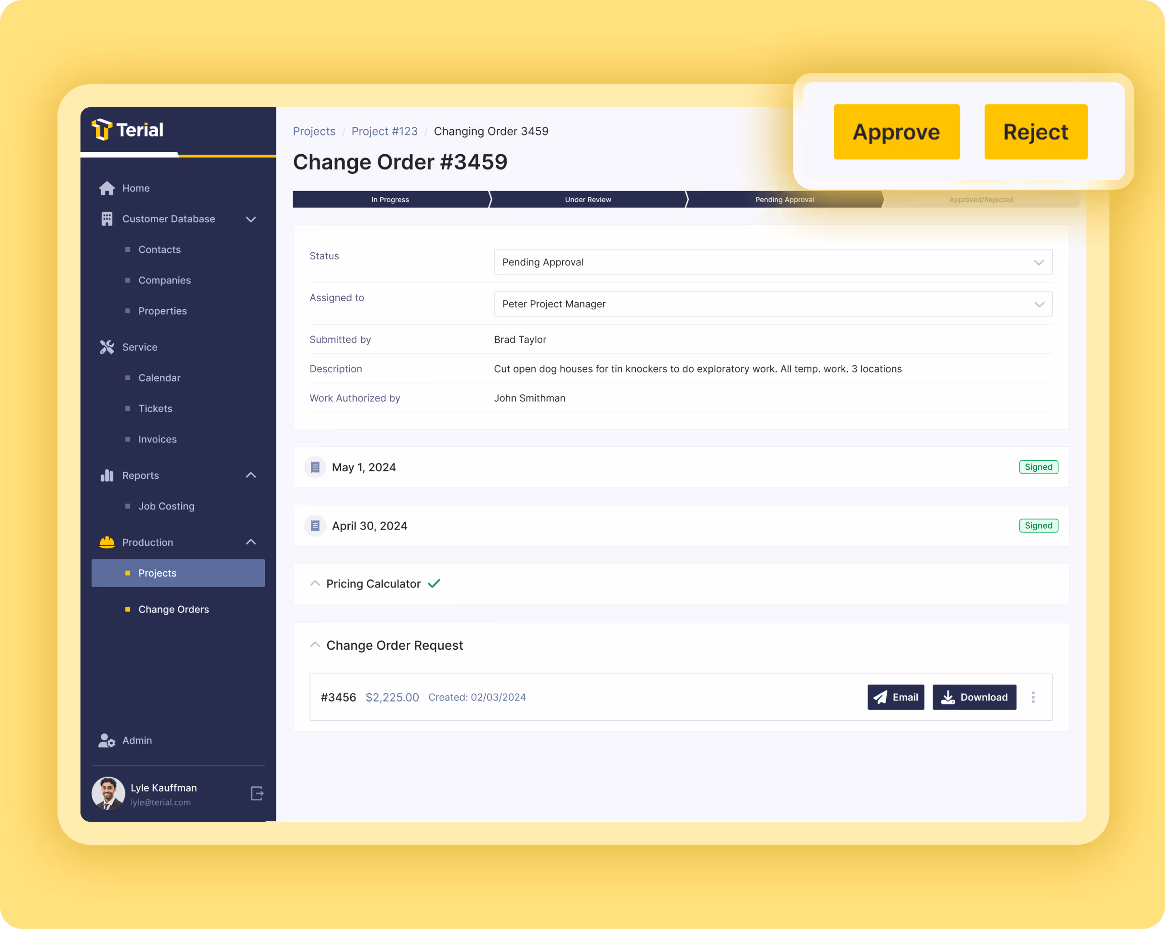Click the Projects breadcrumb link
Viewport: 1165px width, 929px height.
[314, 131]
